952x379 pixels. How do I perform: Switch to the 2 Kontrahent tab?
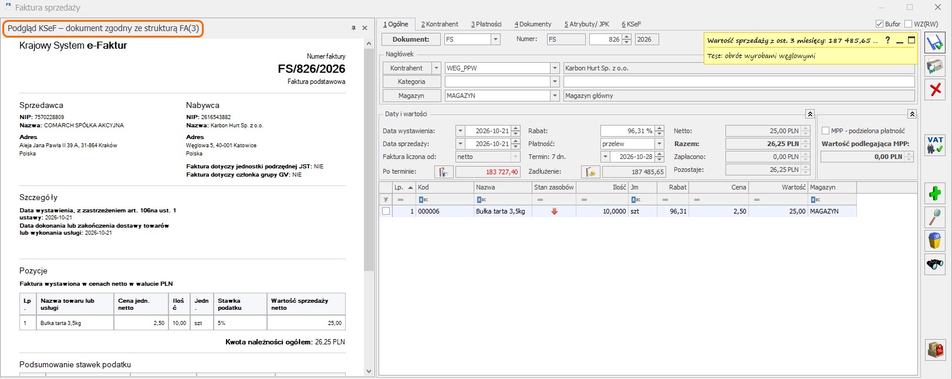coord(440,24)
